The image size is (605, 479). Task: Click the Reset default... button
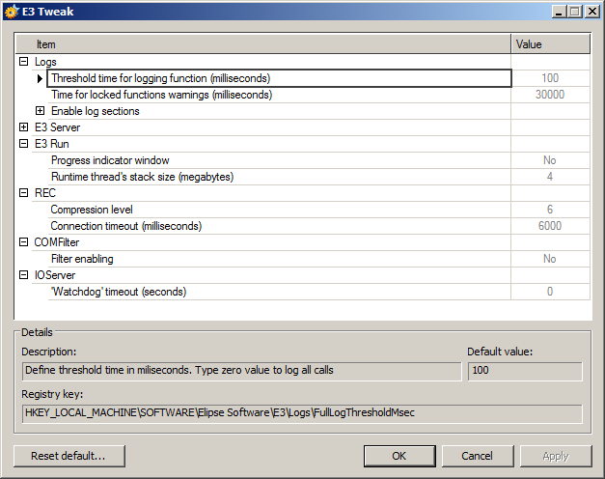69,456
